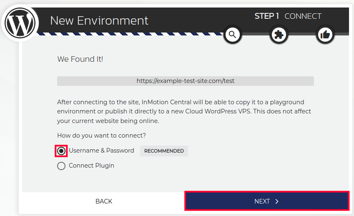Click the CONNECT step label

pos(303,16)
